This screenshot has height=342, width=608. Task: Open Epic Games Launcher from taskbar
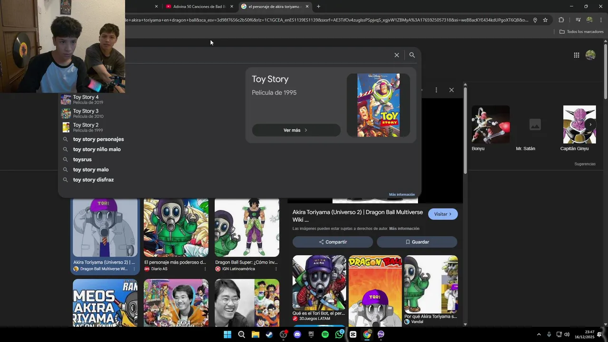coord(311,334)
